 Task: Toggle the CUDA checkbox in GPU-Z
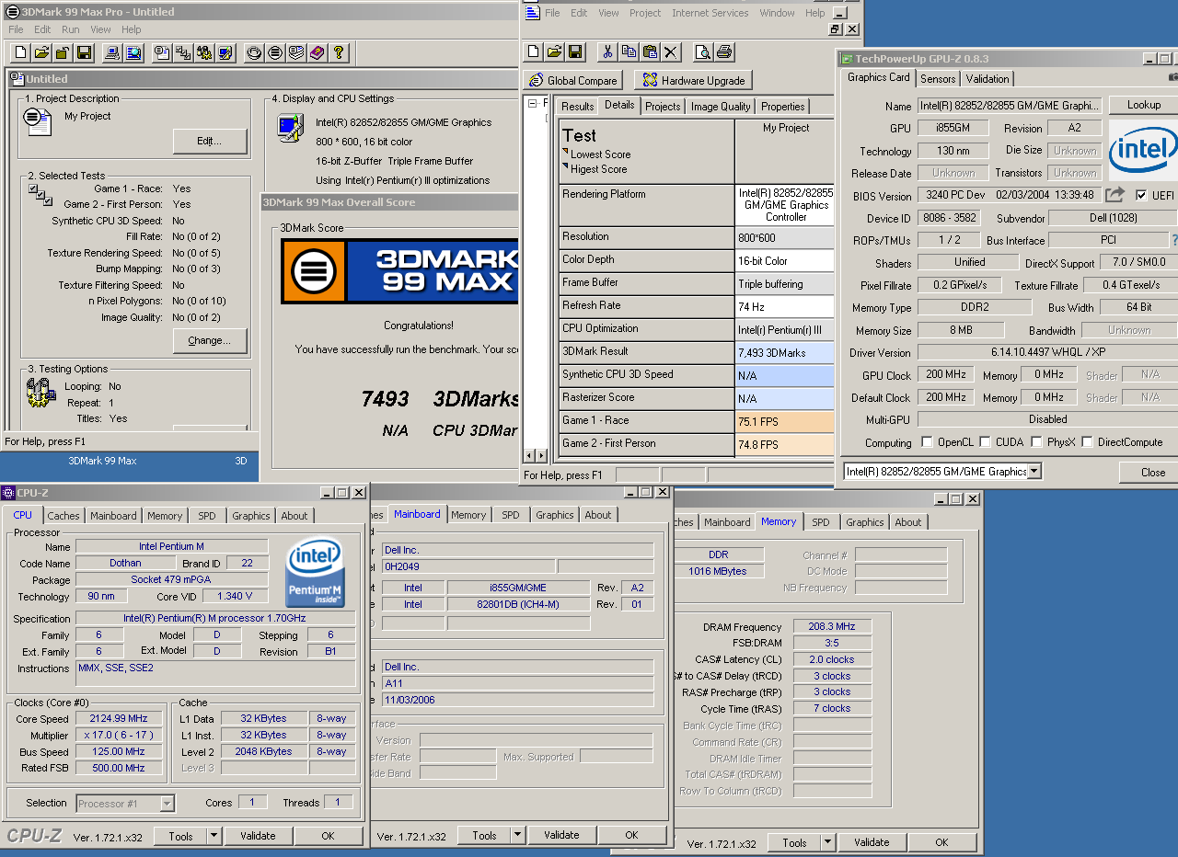[986, 442]
